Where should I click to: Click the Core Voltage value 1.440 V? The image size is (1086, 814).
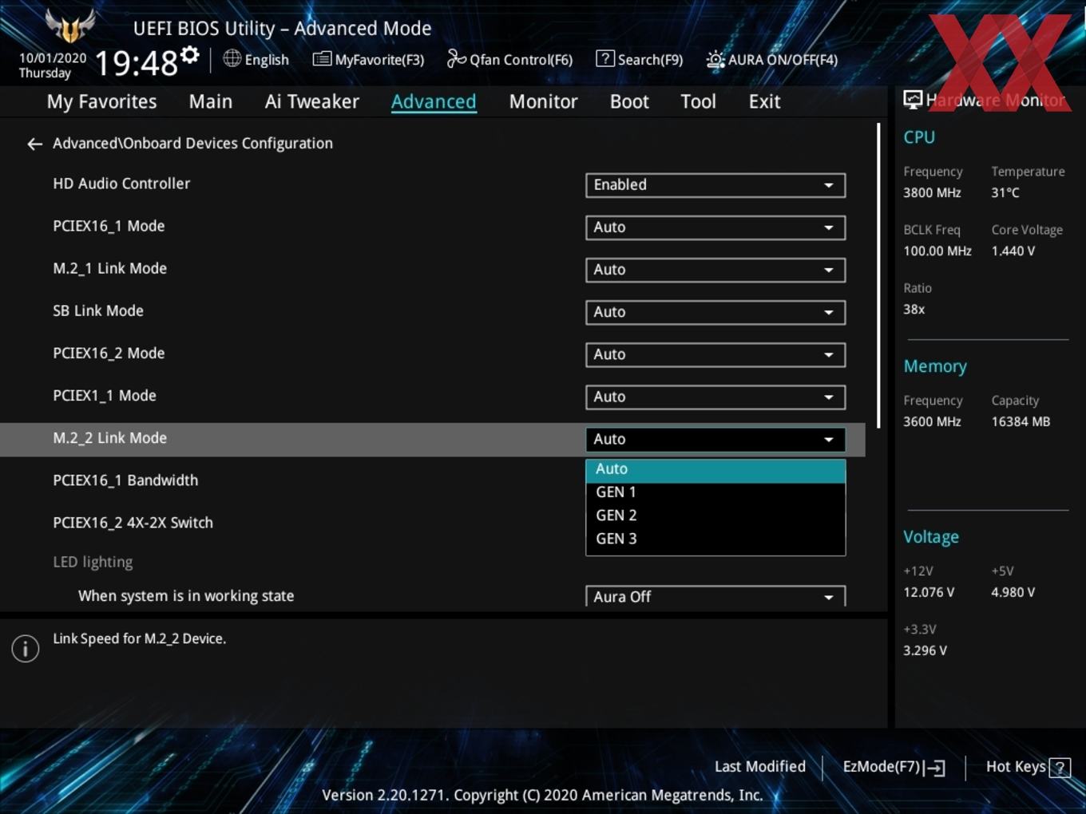1013,251
